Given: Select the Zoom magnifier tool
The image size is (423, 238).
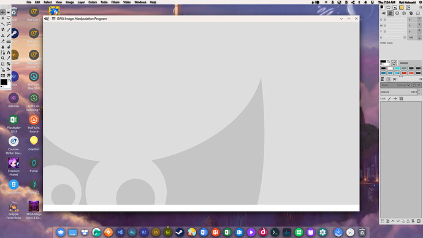Looking at the screenshot, I should [3, 58].
